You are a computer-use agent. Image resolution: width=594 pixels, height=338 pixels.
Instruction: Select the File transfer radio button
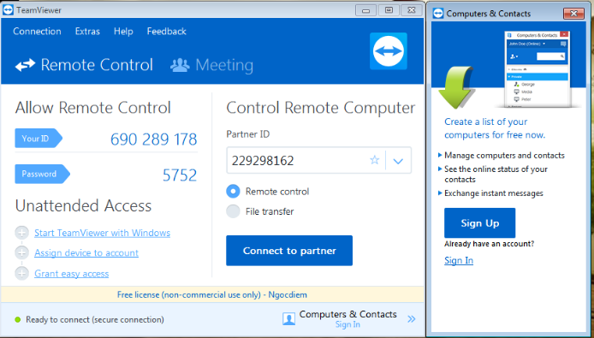(233, 211)
